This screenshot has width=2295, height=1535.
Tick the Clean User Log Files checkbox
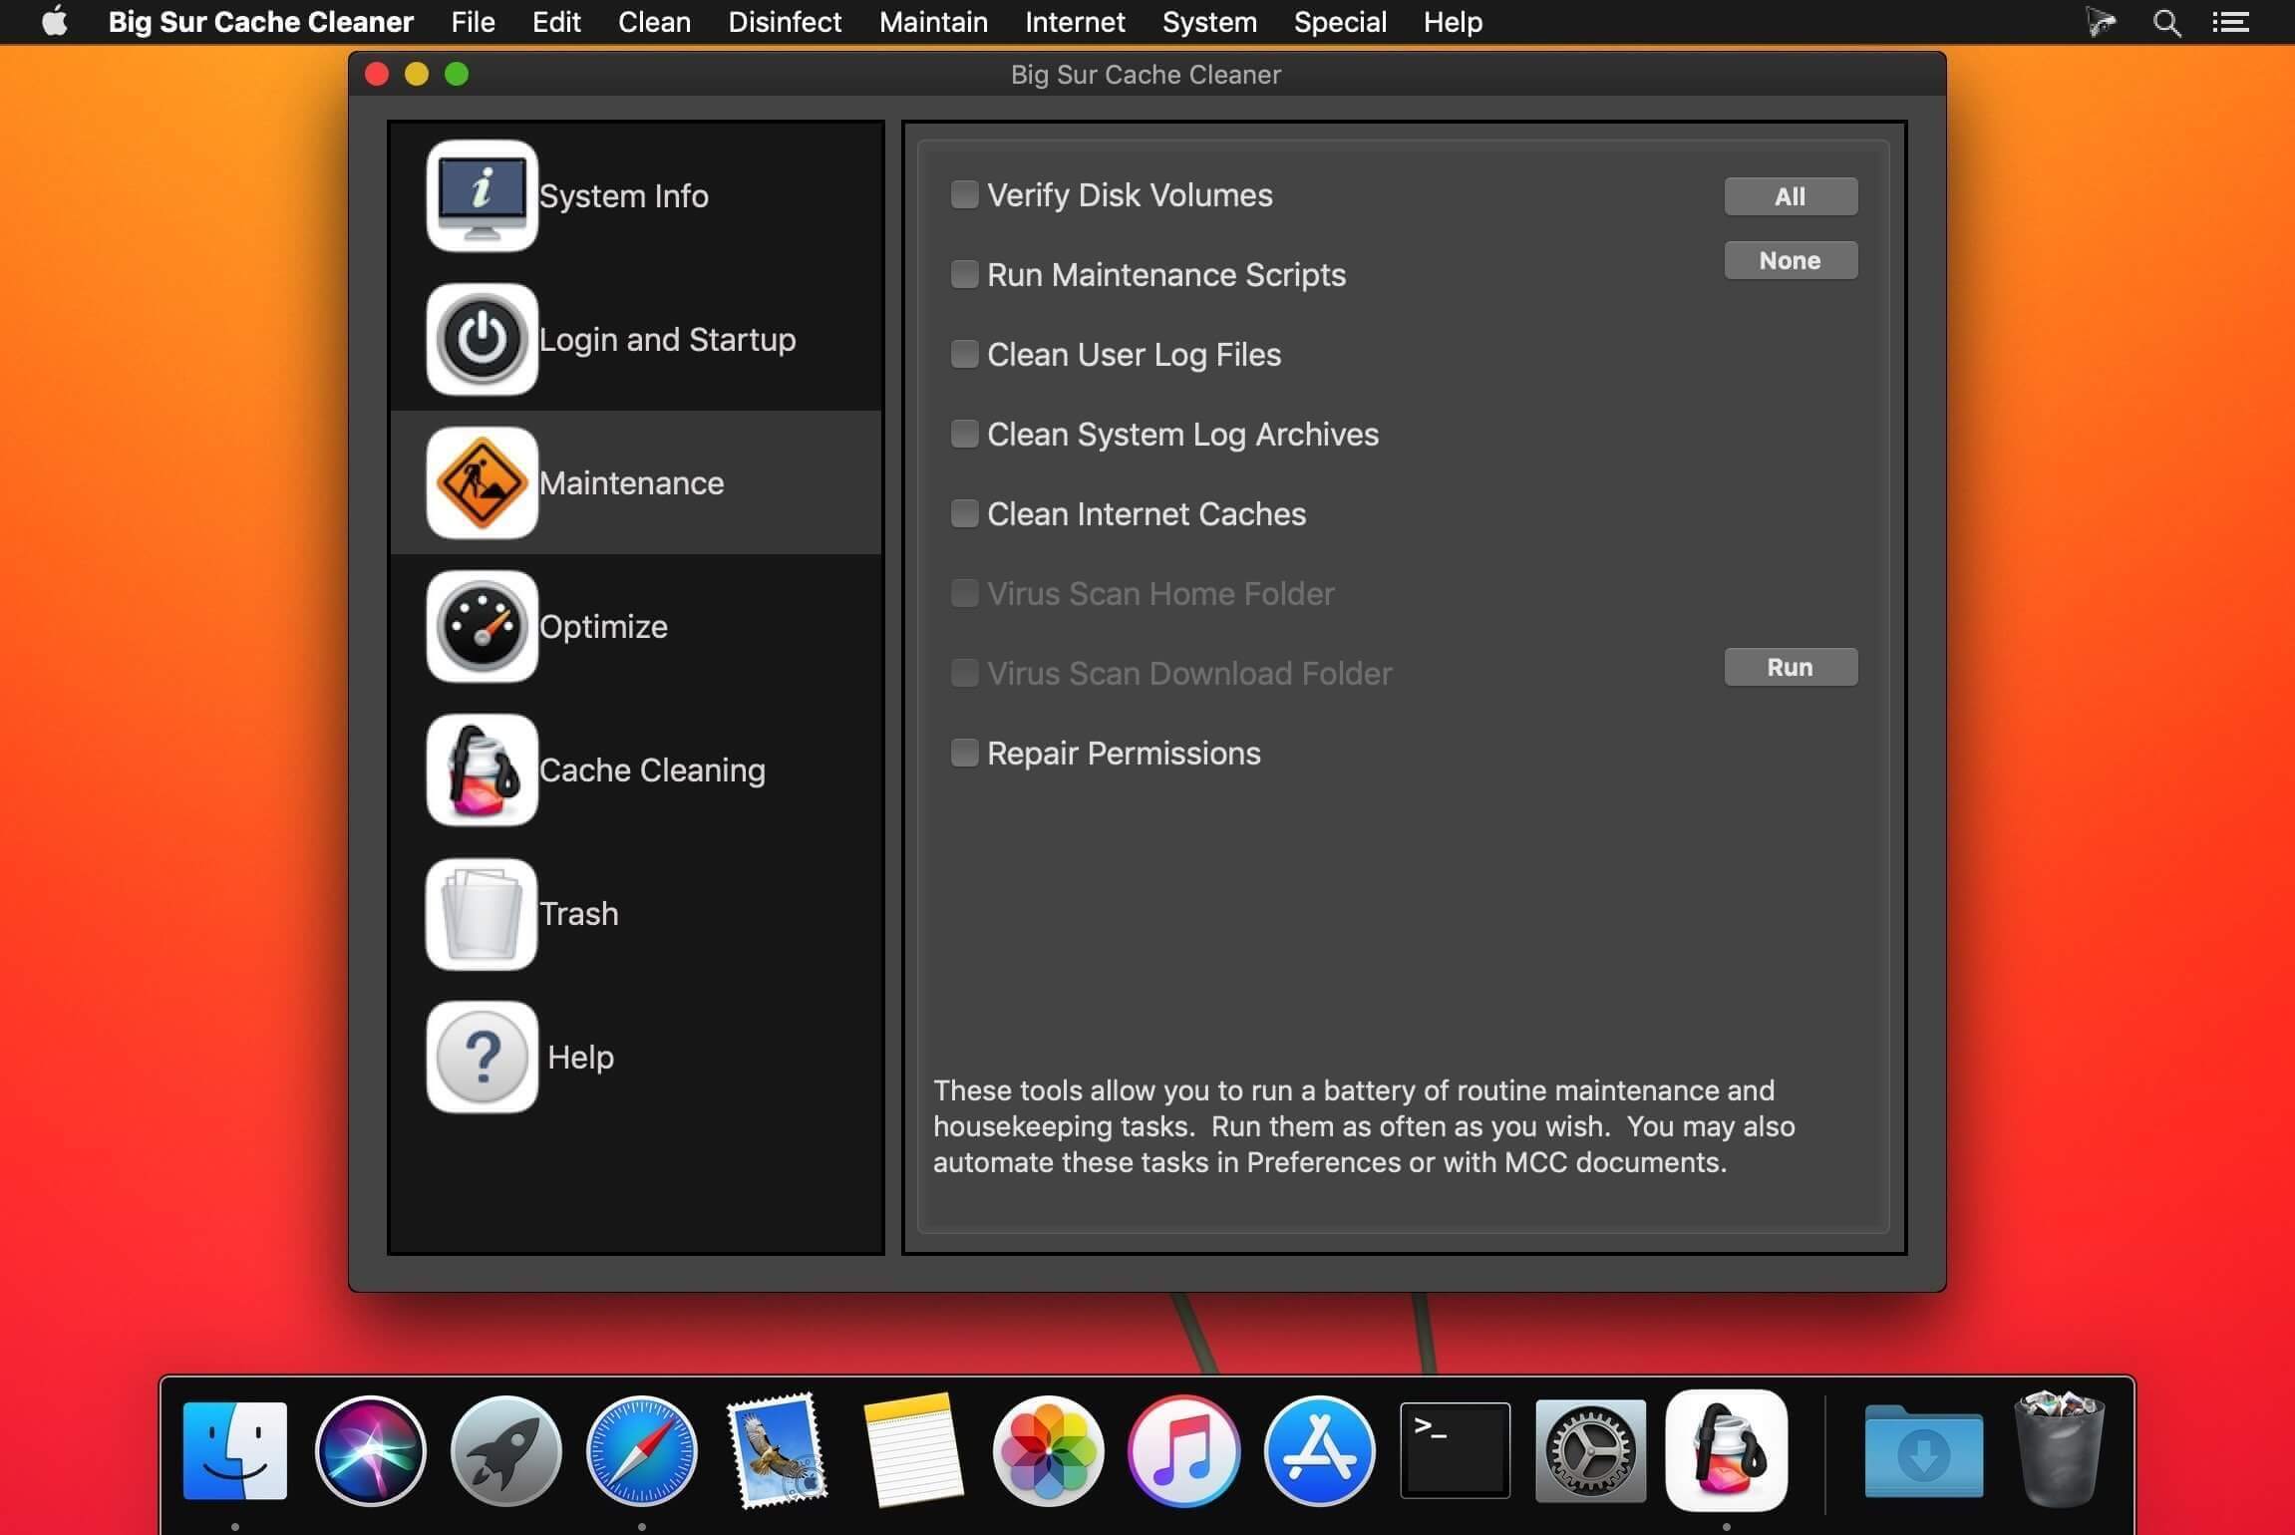(x=964, y=354)
